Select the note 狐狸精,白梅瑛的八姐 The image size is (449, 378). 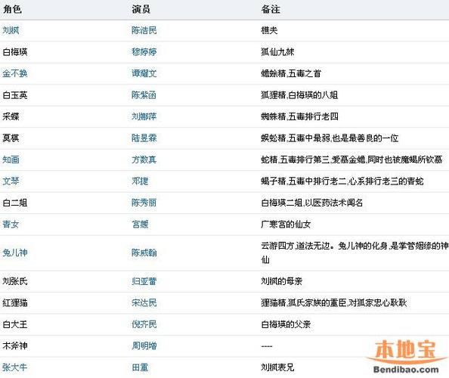[x=299, y=94]
